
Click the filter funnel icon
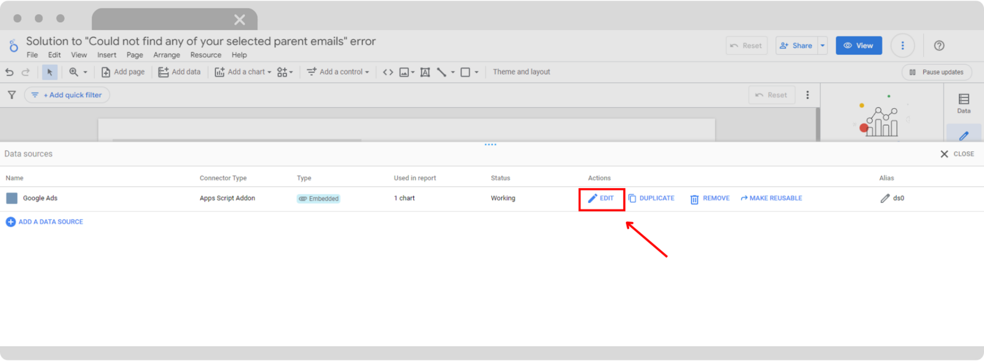pyautogui.click(x=12, y=95)
